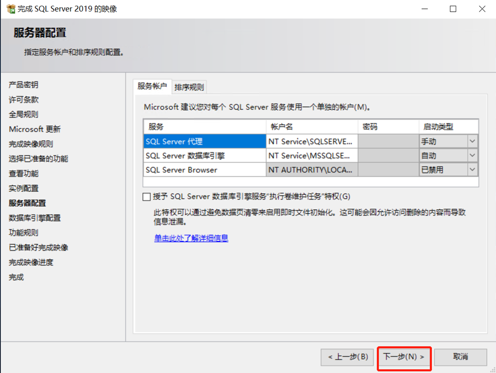Click the 下一步(N) button
The image size is (496, 373).
point(404,357)
